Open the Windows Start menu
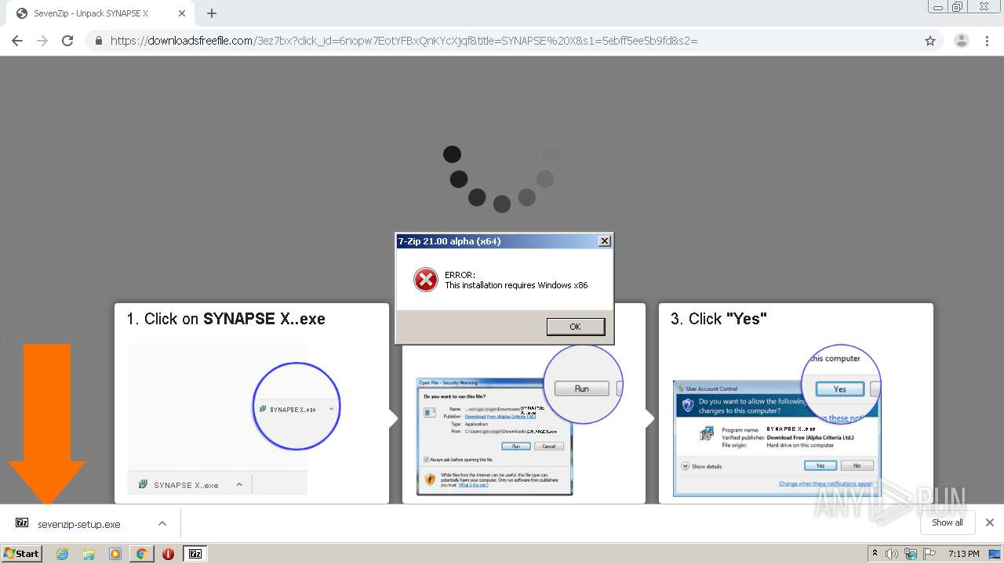Screen dimensions: 1004x564 pyautogui.click(x=22, y=553)
